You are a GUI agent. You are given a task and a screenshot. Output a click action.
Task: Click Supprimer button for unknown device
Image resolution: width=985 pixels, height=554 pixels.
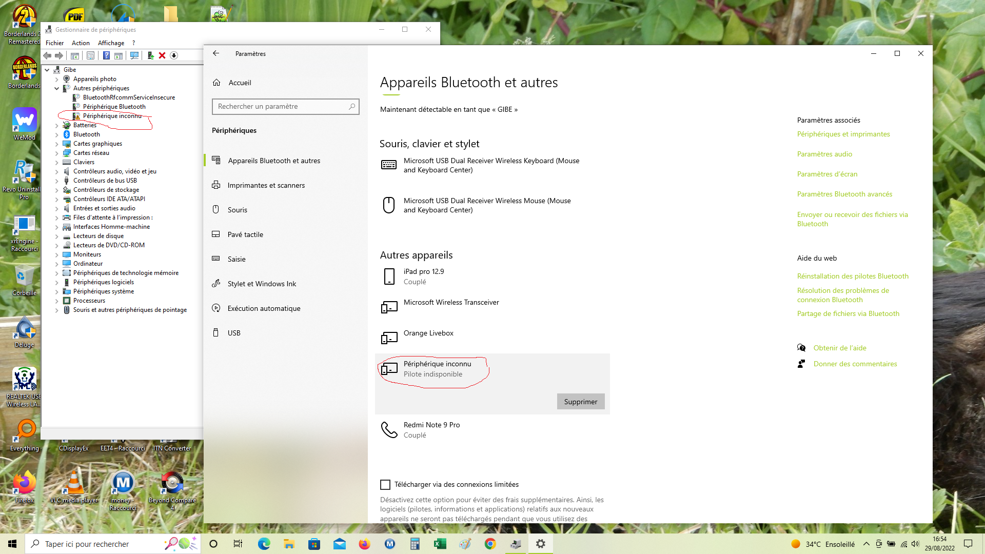click(x=581, y=402)
